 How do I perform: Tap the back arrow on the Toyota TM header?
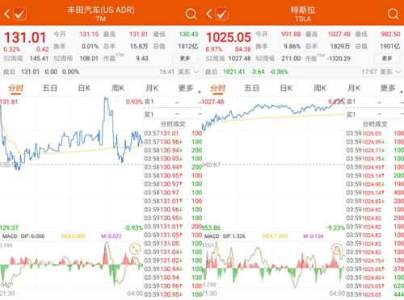point(7,14)
